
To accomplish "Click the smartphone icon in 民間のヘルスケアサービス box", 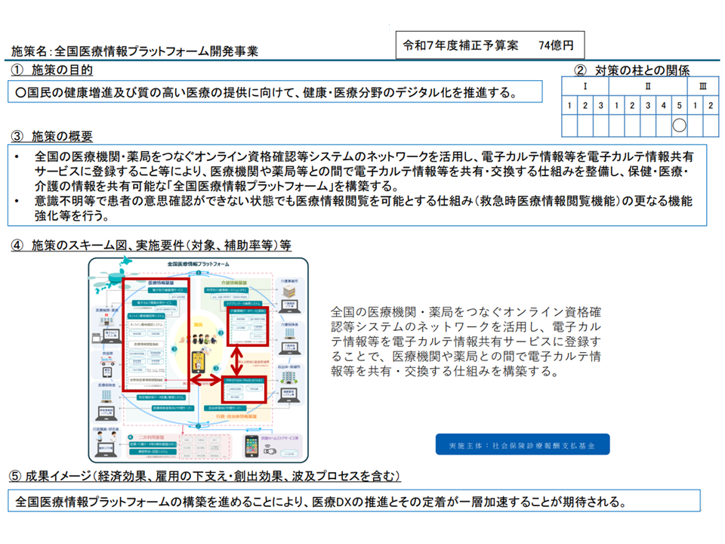I will 251,448.
